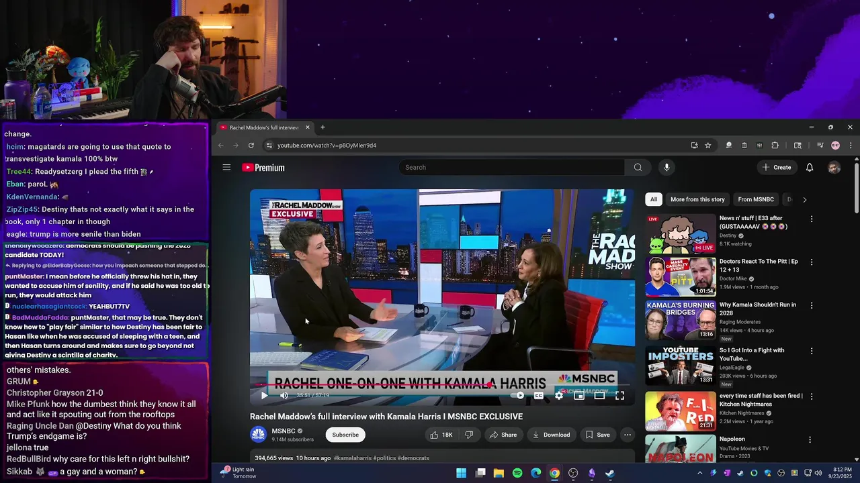The width and height of the screenshot is (860, 483).
Task: Subscribe to the MSNBC channel
Action: click(x=345, y=435)
